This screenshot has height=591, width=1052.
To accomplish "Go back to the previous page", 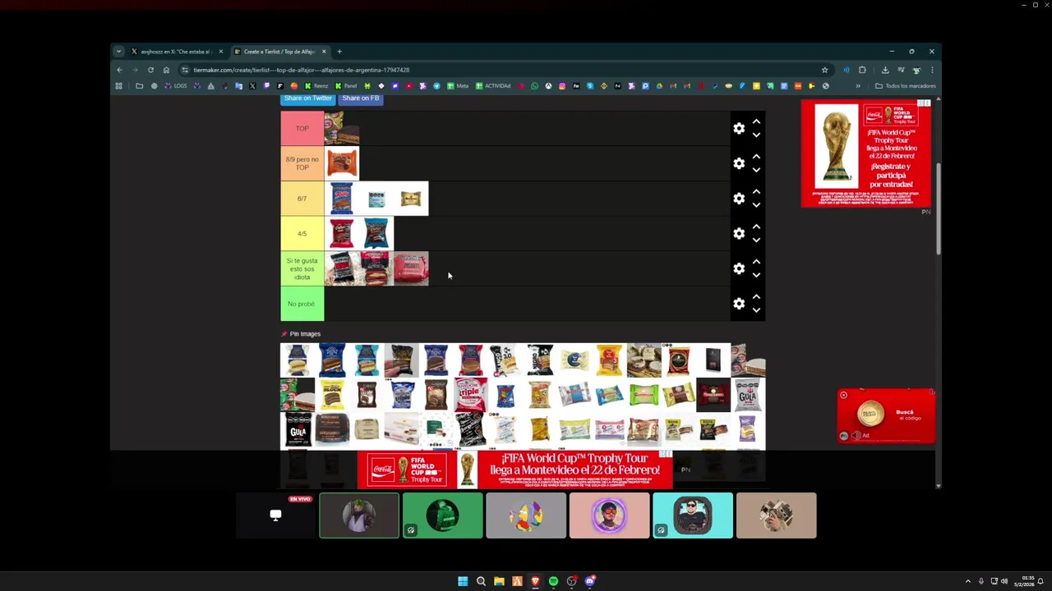I will tap(119, 70).
